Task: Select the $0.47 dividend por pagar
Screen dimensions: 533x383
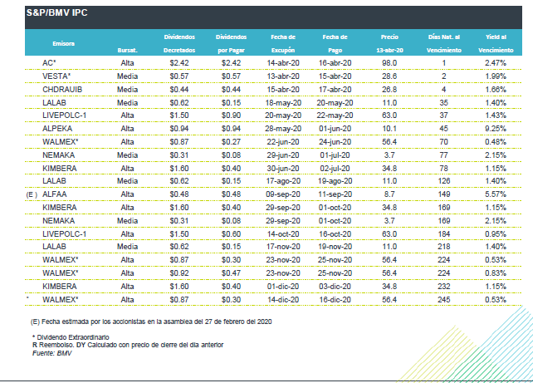Action: pyautogui.click(x=231, y=273)
